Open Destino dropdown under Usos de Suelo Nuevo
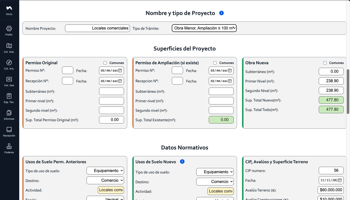This screenshot has width=350, height=200. (x=215, y=181)
